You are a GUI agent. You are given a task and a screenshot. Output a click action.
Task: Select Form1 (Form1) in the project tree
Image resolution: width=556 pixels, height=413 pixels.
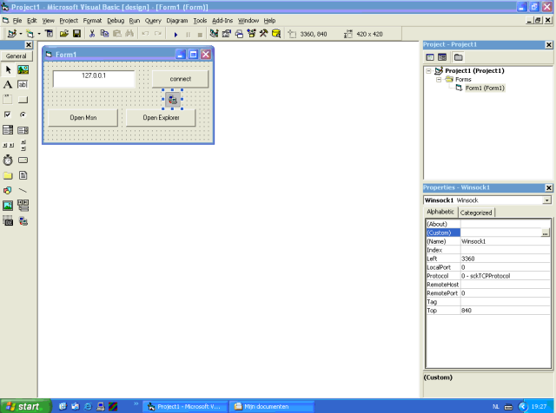tap(485, 88)
